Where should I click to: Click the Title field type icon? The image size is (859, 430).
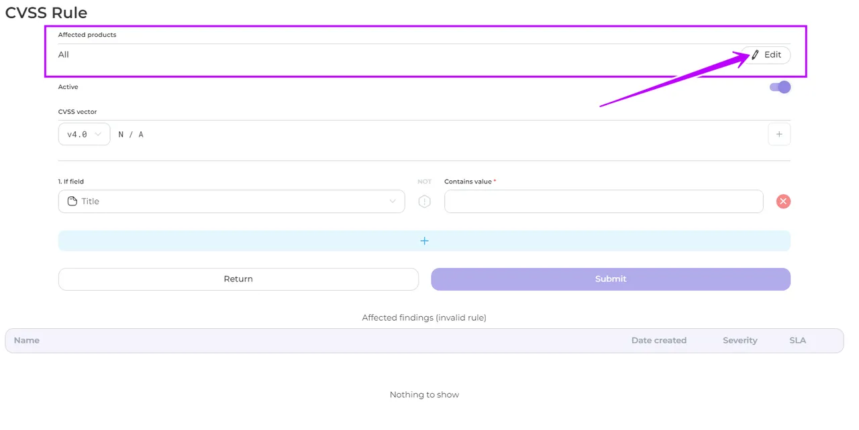(x=72, y=201)
